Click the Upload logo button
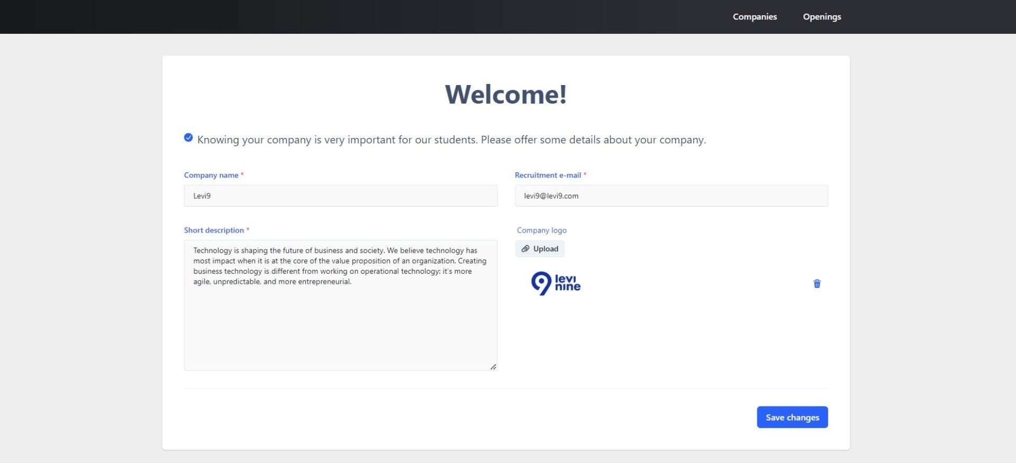Viewport: 1016px width, 463px height. coord(540,249)
